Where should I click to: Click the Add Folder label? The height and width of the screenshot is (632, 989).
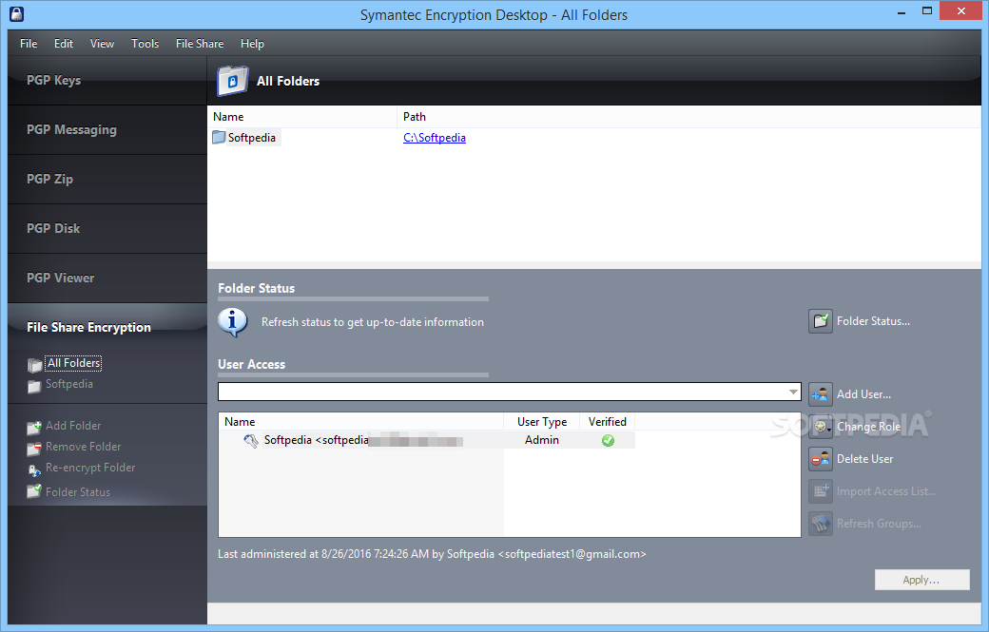(73, 426)
